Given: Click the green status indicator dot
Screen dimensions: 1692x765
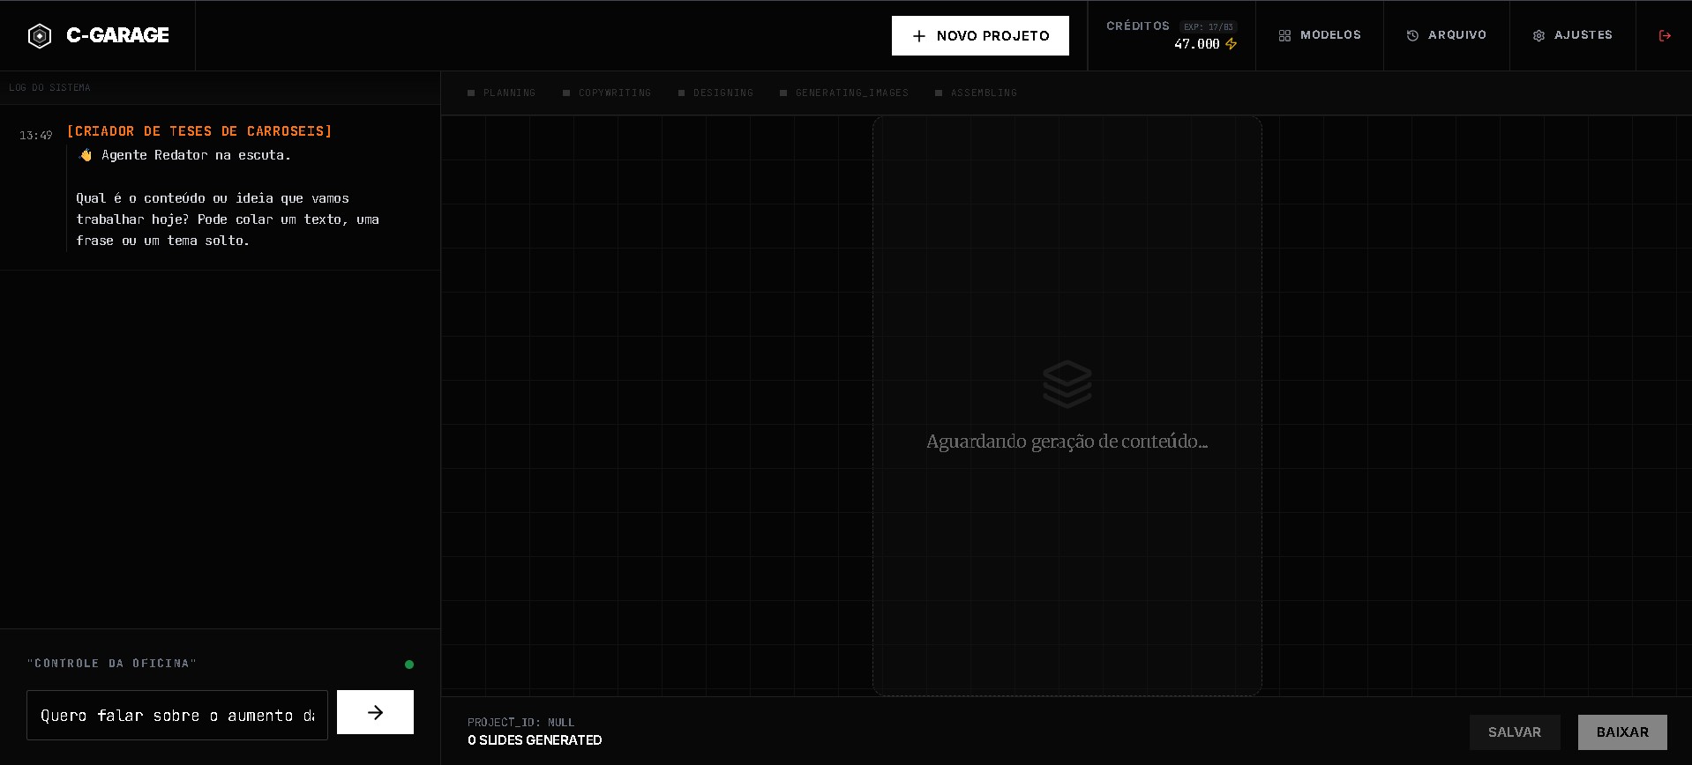Looking at the screenshot, I should (x=409, y=665).
